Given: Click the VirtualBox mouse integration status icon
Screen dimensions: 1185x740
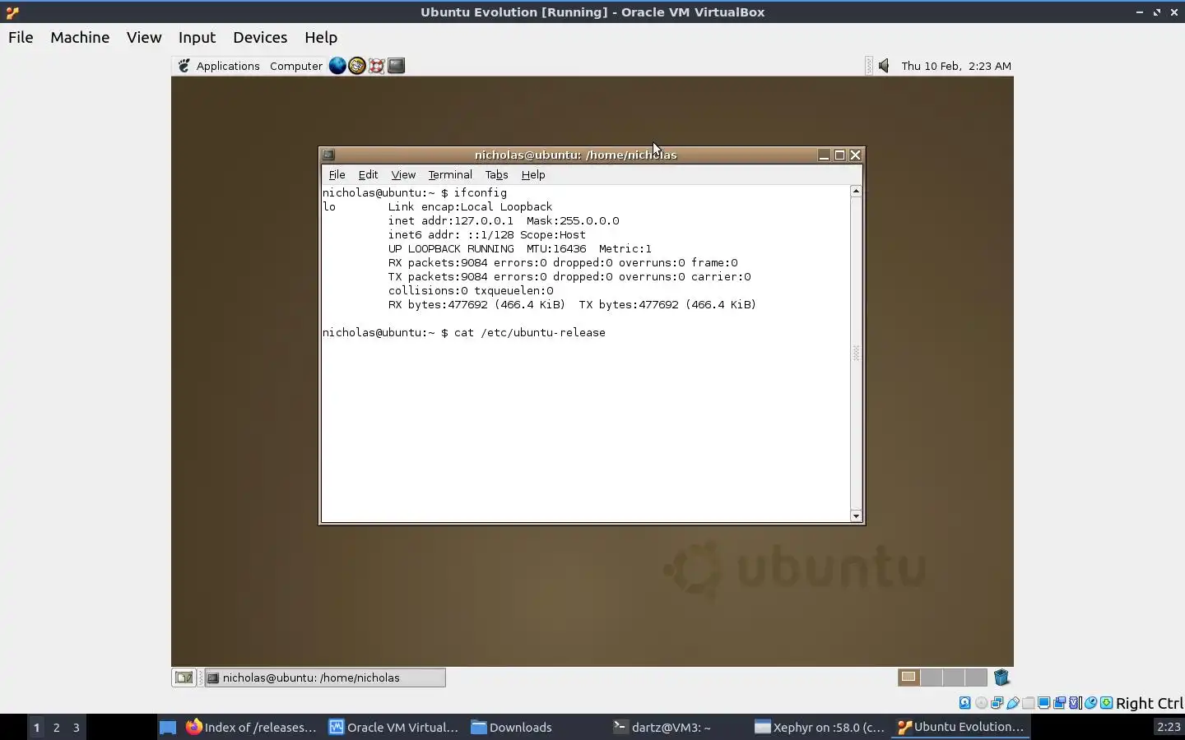Looking at the screenshot, I should click(x=1091, y=703).
